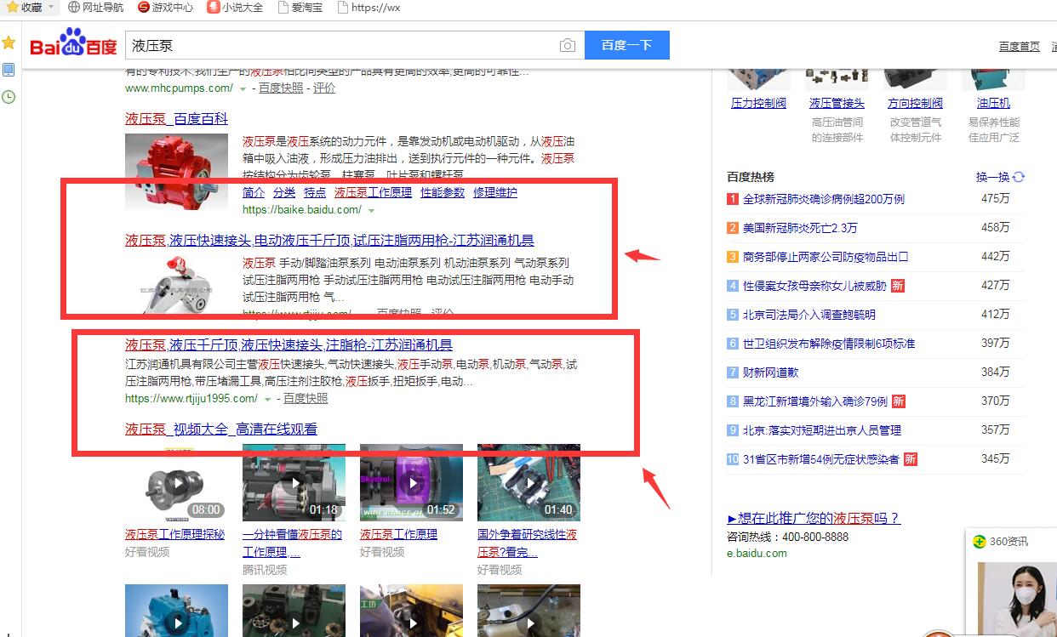
Task: Open the 压力控制阀 related link
Action: tap(758, 103)
